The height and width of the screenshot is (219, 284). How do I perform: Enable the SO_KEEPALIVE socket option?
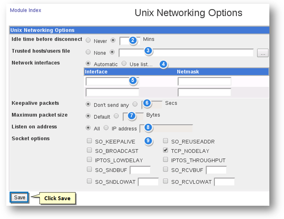pos(89,141)
